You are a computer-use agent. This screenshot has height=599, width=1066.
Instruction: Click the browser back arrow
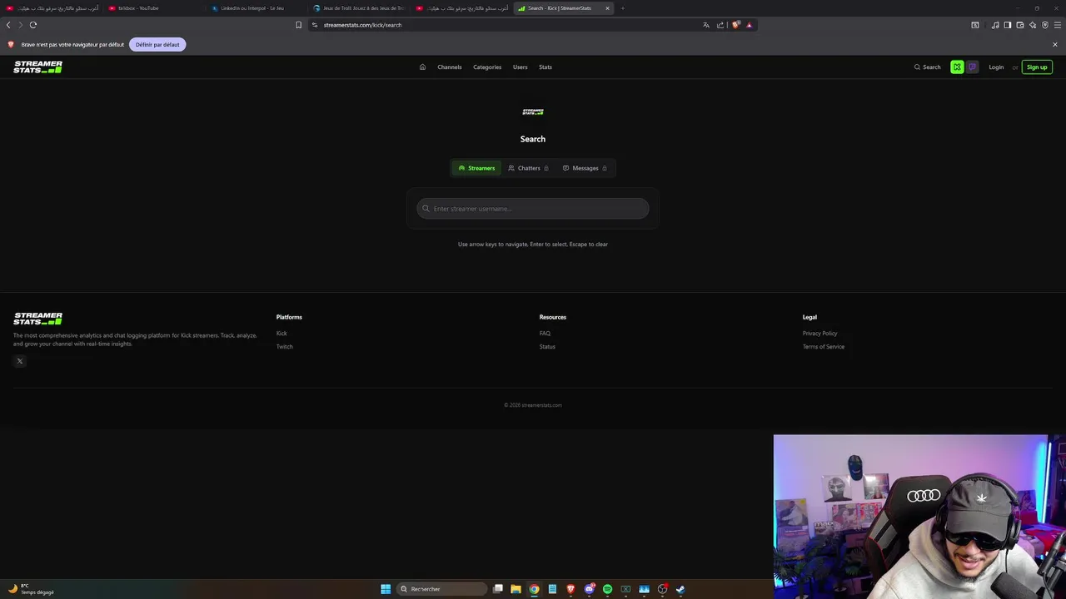pos(8,25)
